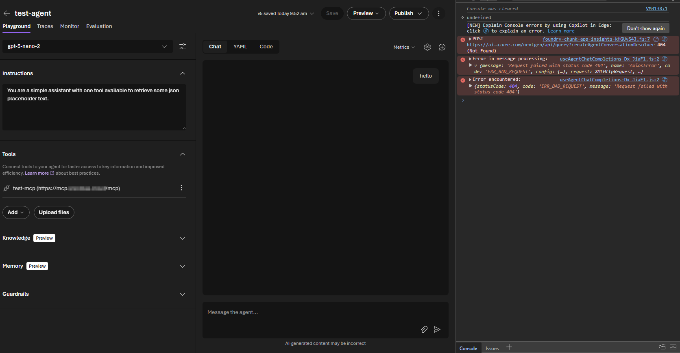Screen dimensions: 680x353
Task: Open the Metrics dropdown
Action: 404,47
